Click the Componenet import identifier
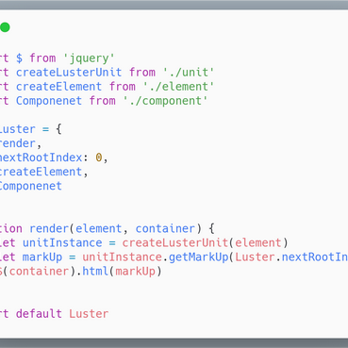The height and width of the screenshot is (348, 348). coord(49,101)
